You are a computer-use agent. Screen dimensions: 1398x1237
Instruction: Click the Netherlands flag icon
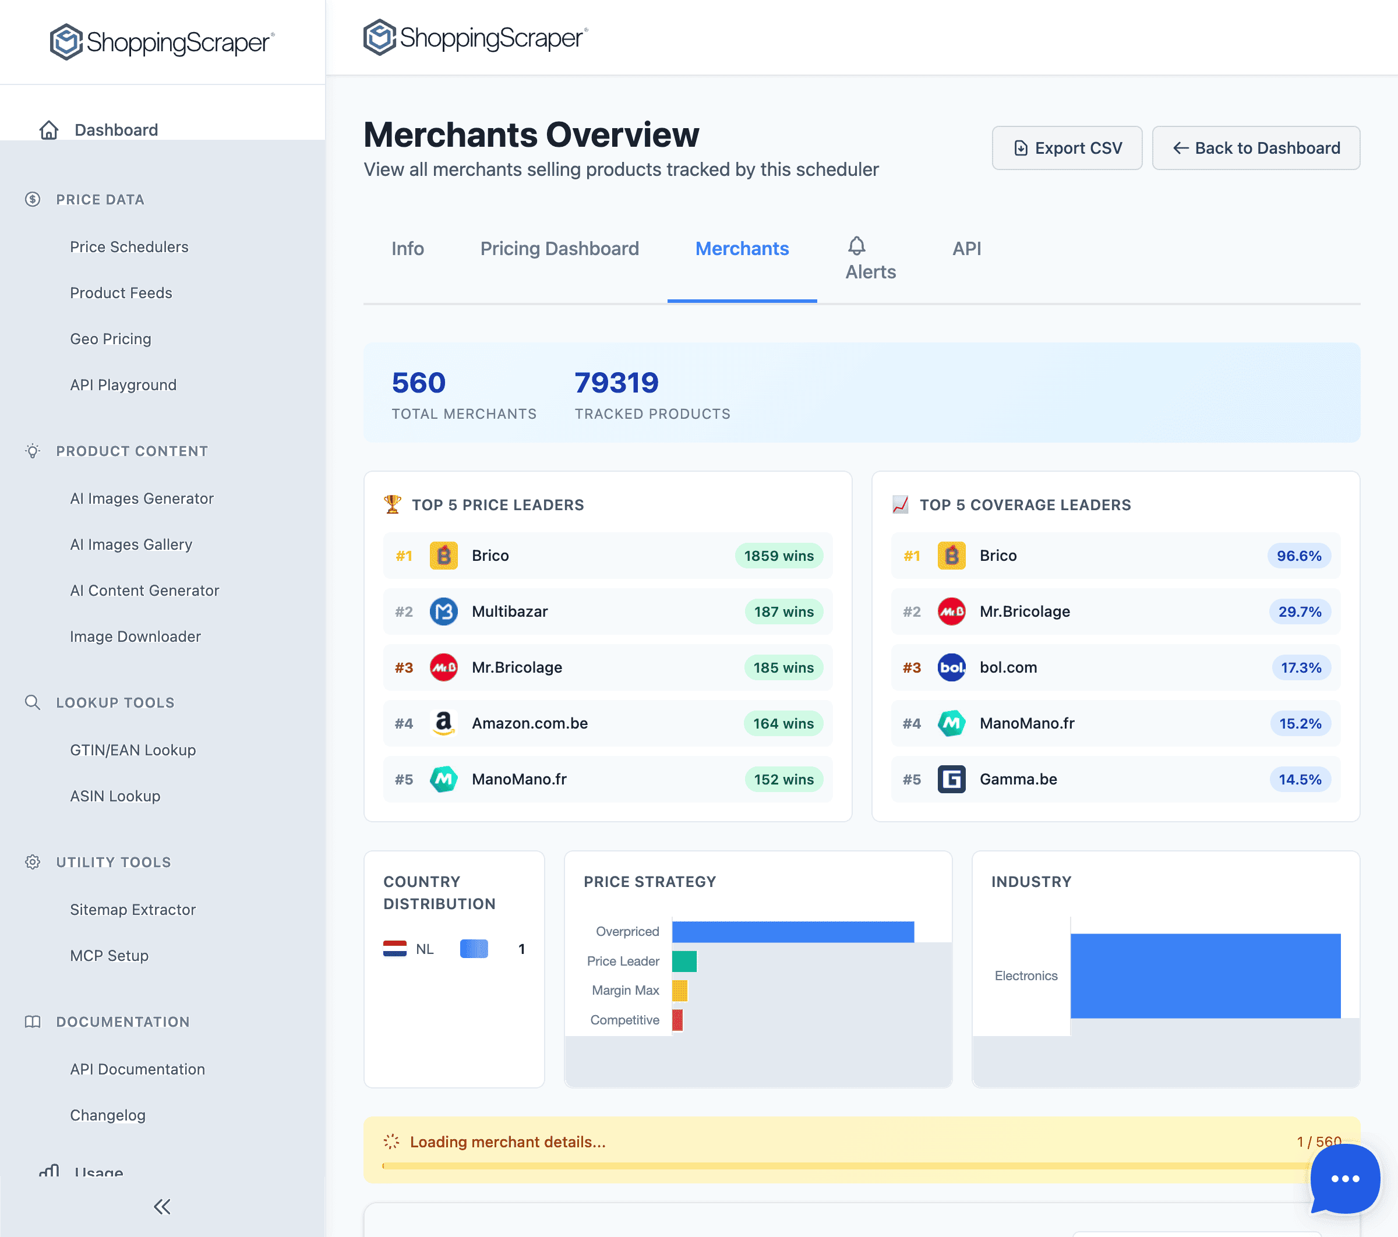[396, 949]
